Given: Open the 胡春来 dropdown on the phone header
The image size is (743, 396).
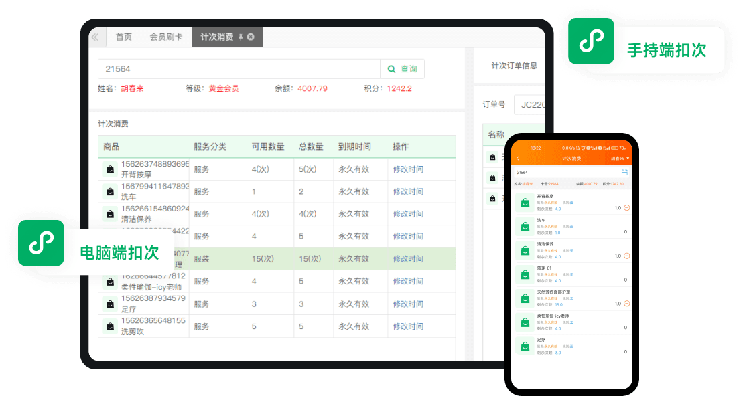Looking at the screenshot, I should 620,158.
